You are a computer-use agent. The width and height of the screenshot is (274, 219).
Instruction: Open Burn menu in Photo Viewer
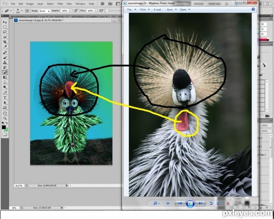pyautogui.click(x=172, y=10)
